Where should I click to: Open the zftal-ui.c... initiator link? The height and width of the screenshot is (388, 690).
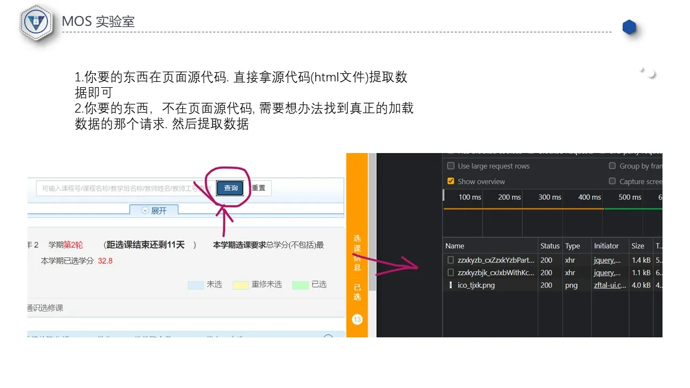coord(610,285)
